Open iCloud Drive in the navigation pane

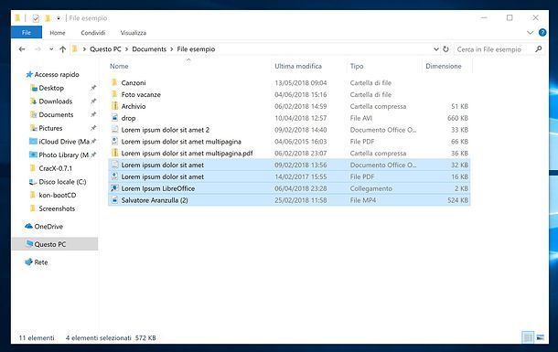64,142
